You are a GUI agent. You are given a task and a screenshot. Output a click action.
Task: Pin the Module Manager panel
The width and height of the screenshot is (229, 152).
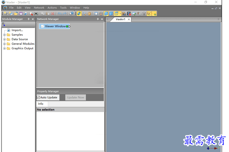pos(28,19)
